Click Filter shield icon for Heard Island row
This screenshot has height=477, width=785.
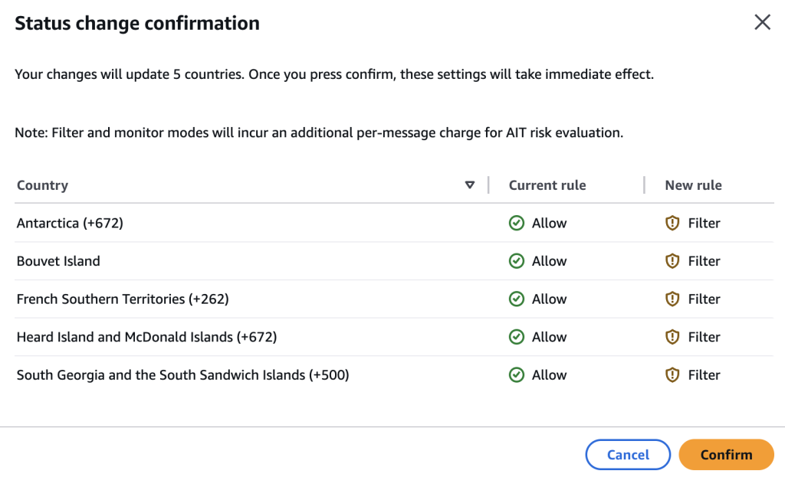click(672, 337)
